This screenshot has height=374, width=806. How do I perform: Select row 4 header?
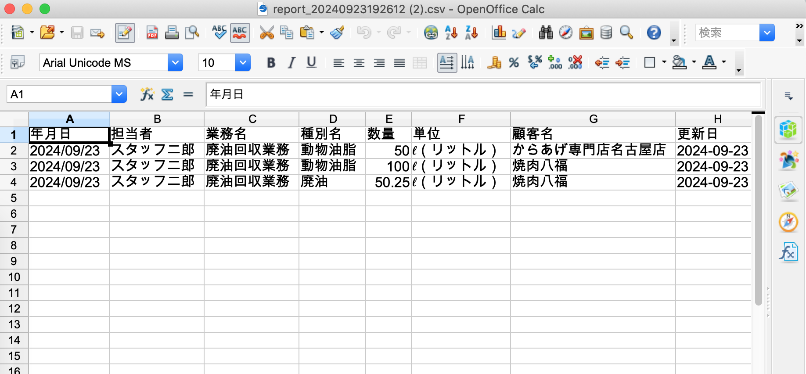(x=14, y=182)
